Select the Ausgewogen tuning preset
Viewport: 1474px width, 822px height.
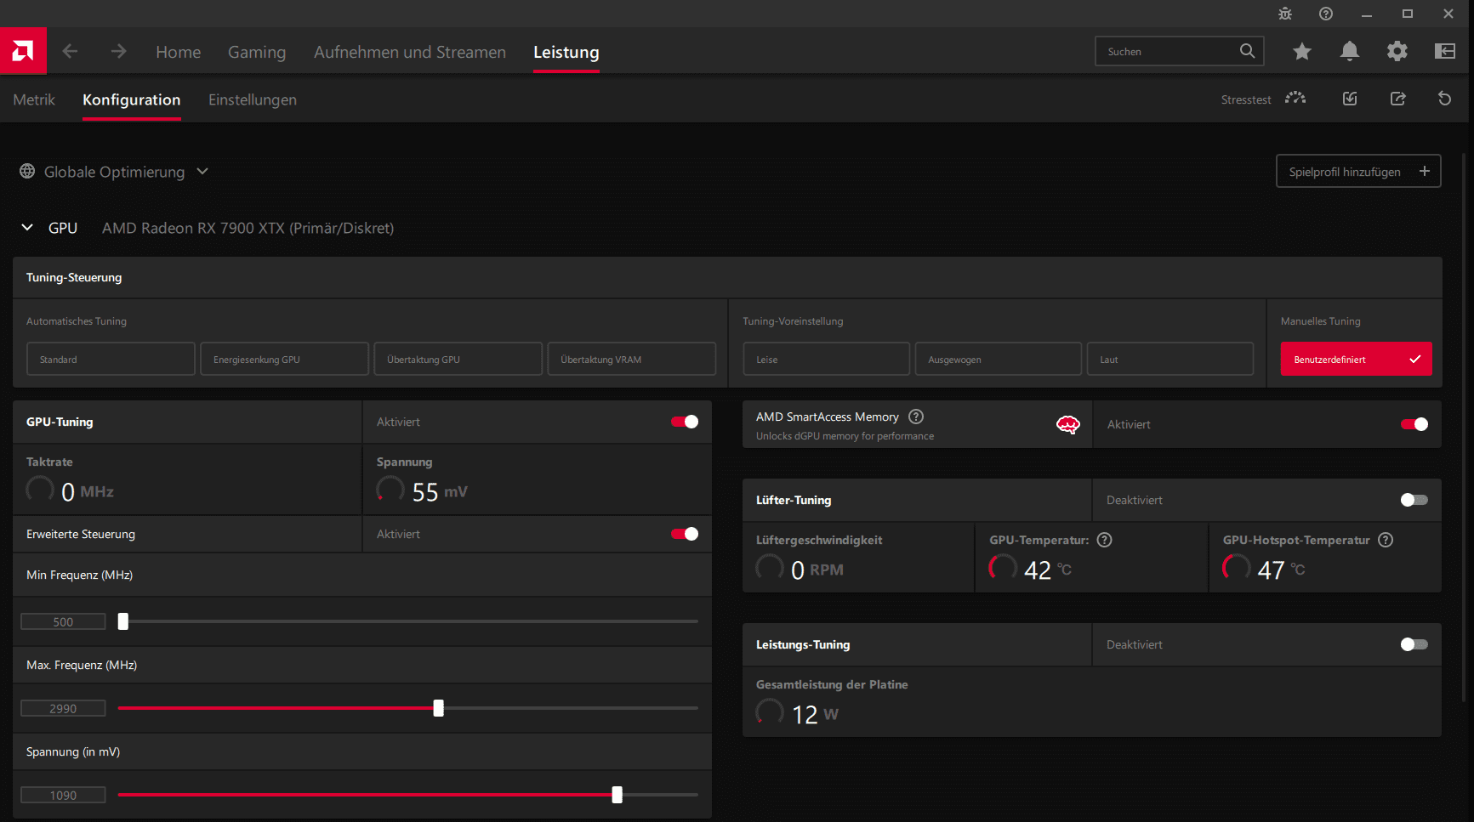click(998, 359)
